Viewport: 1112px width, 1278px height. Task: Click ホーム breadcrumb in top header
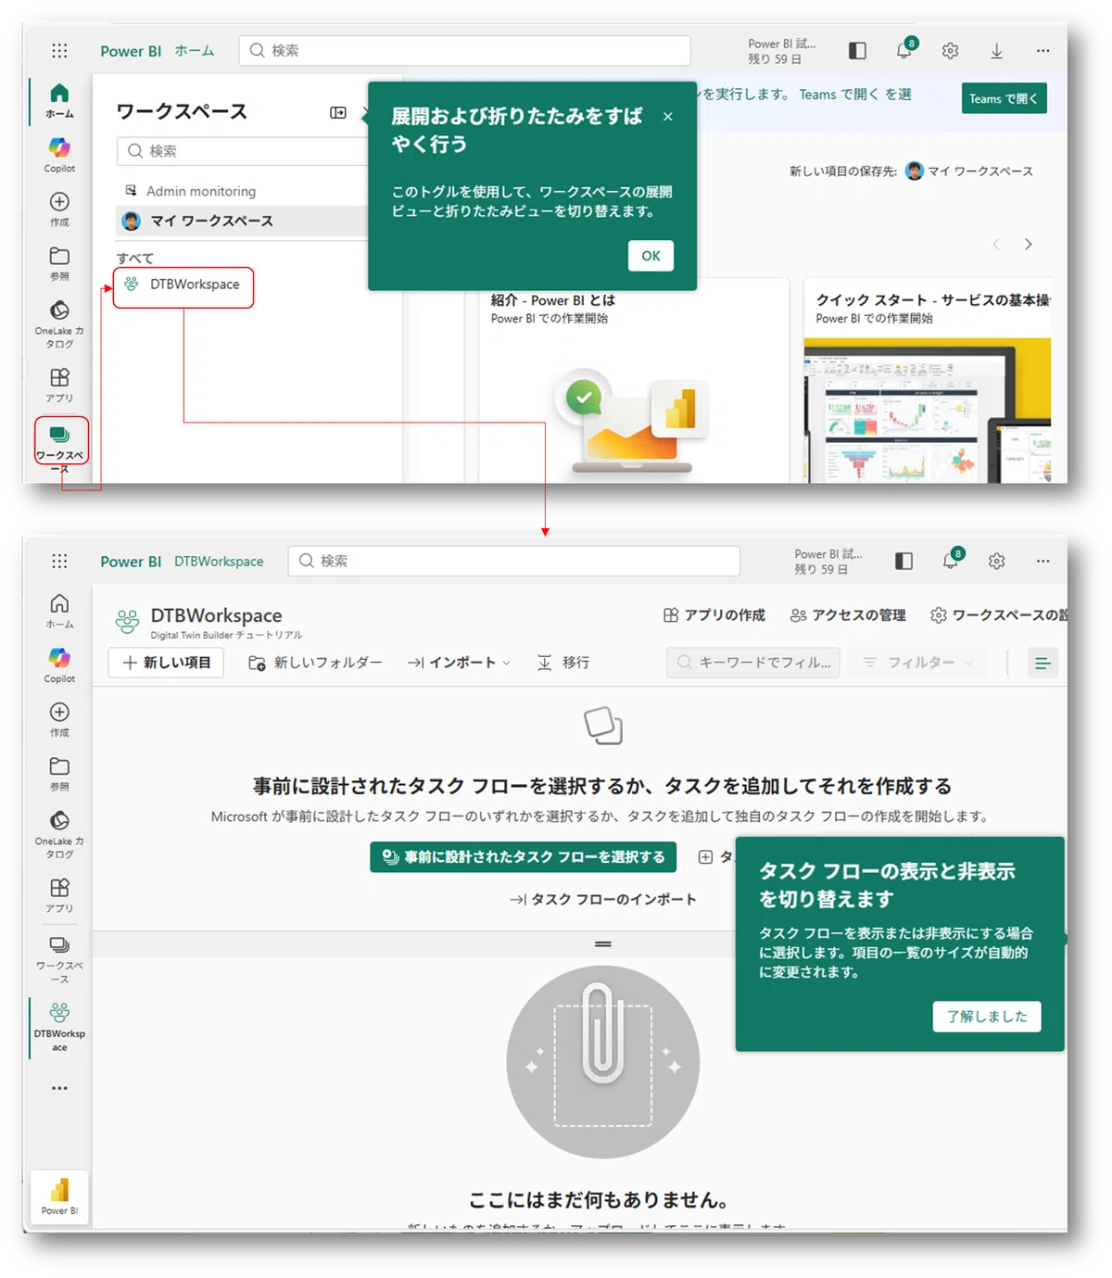[195, 51]
